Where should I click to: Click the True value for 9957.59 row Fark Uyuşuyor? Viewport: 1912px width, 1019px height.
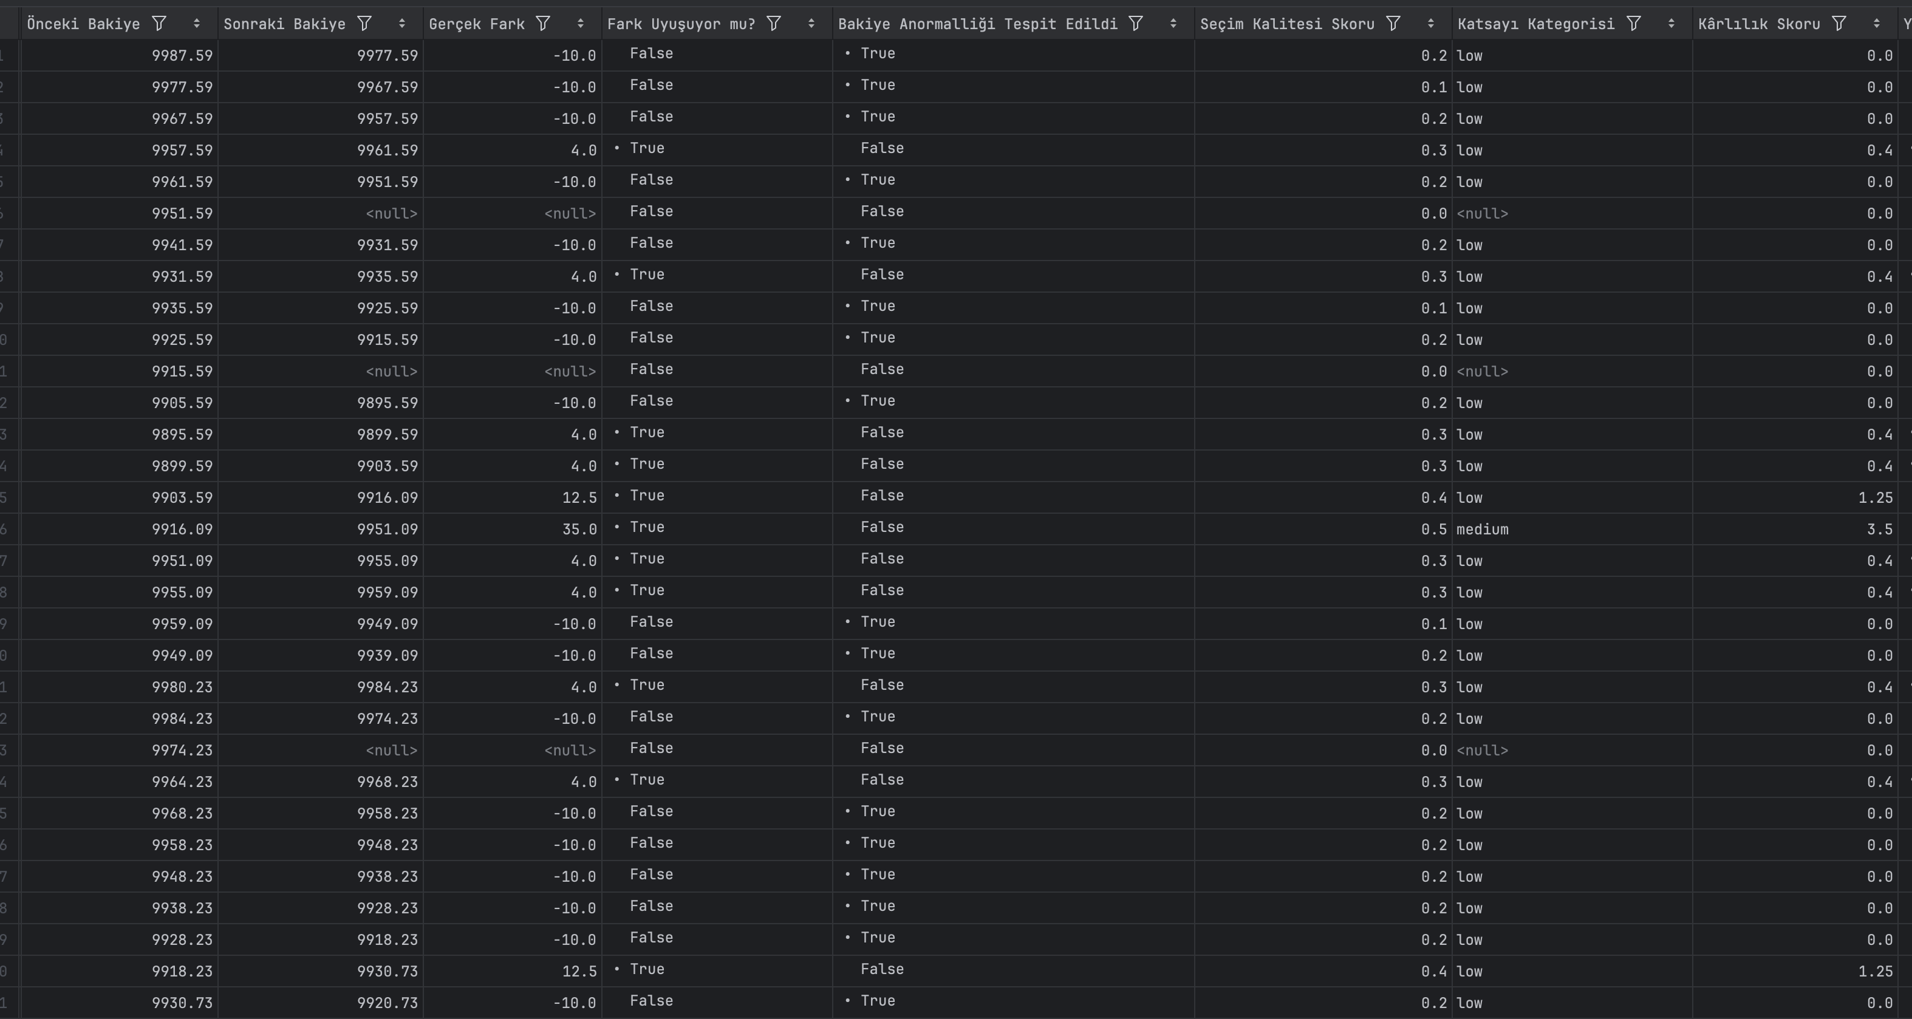646,148
